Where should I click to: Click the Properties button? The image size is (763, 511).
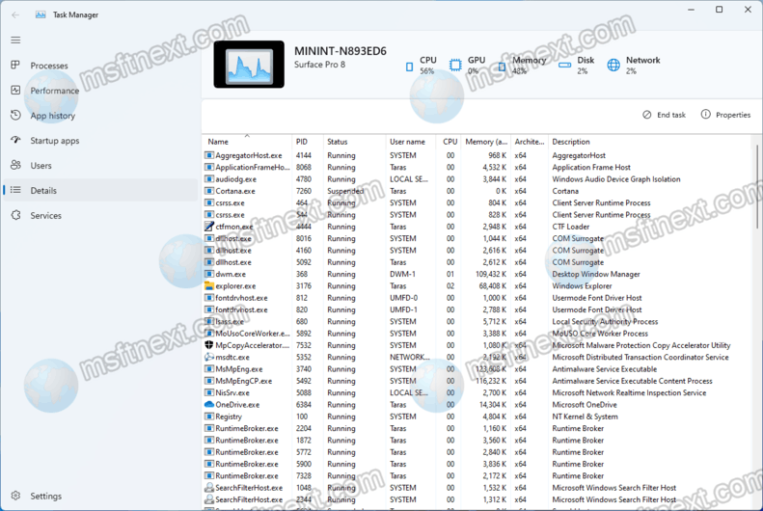point(725,115)
